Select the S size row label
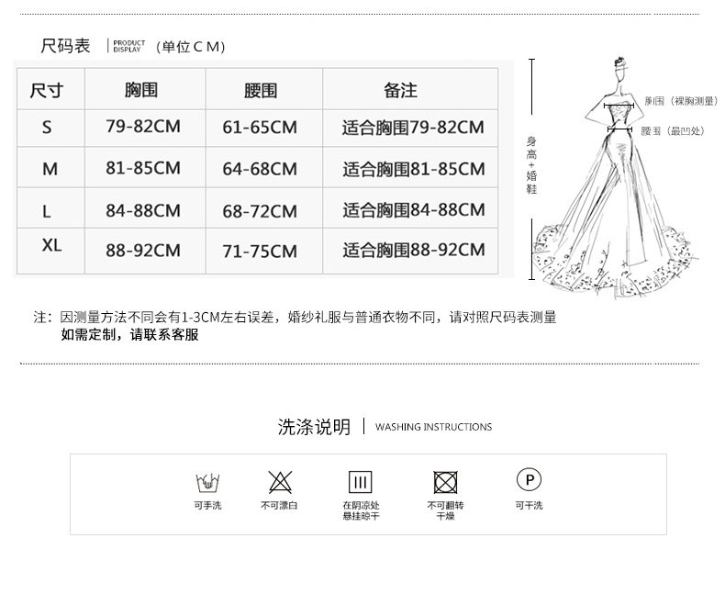Viewport: 725px width, 605px height. (x=47, y=128)
